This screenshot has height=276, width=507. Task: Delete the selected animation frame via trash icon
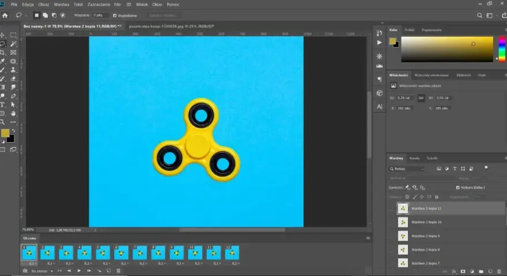tap(118, 271)
